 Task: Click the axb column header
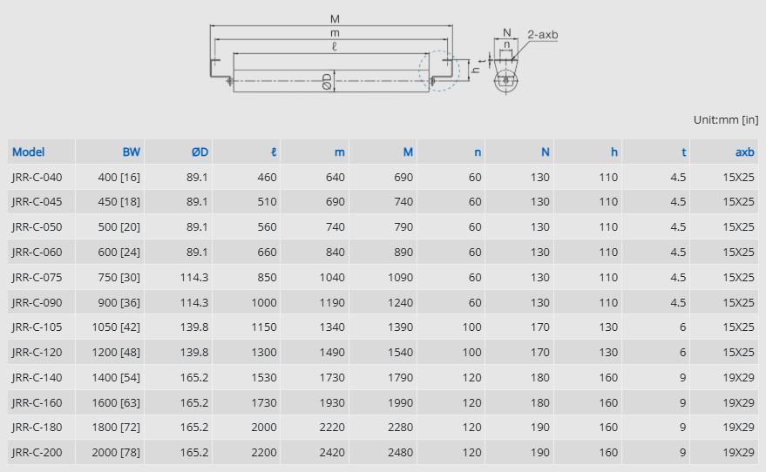tap(744, 152)
